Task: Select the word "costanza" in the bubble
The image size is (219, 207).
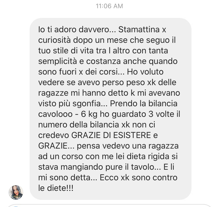Action: tap(103, 61)
